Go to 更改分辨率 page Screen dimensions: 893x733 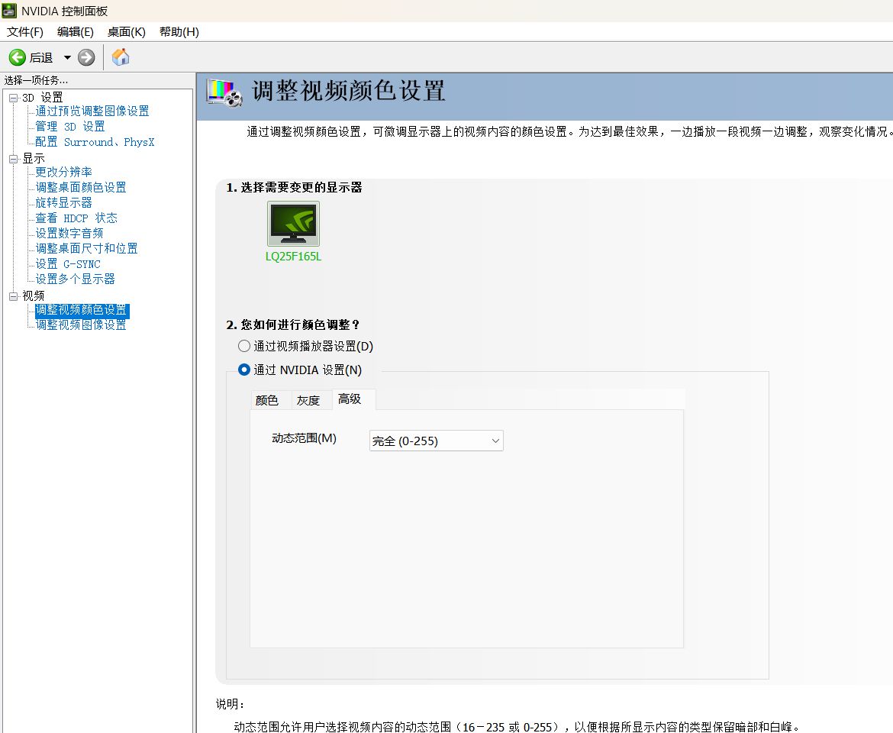tap(64, 172)
